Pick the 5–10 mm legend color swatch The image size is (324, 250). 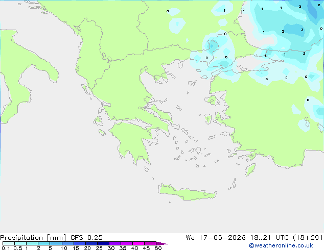[x=56, y=243]
